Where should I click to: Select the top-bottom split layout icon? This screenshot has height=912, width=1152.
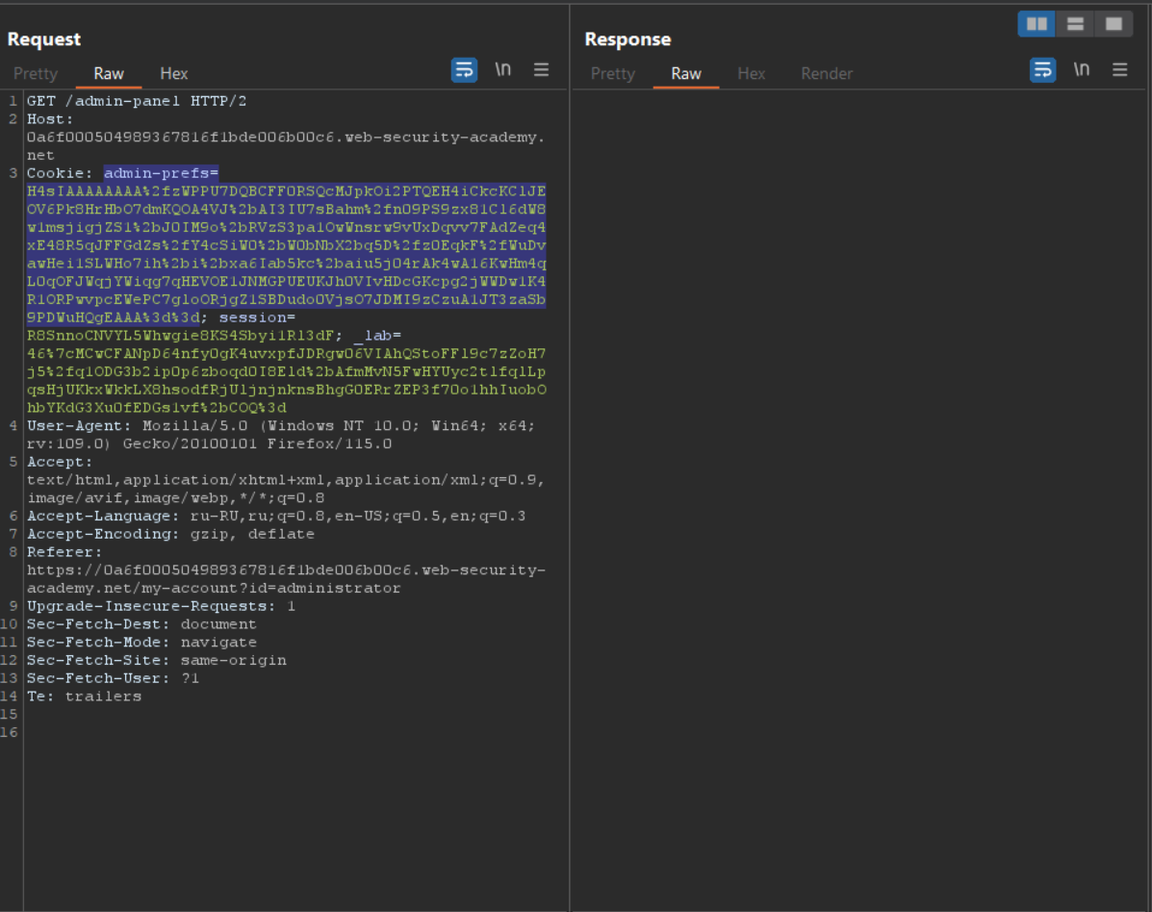[x=1075, y=24]
